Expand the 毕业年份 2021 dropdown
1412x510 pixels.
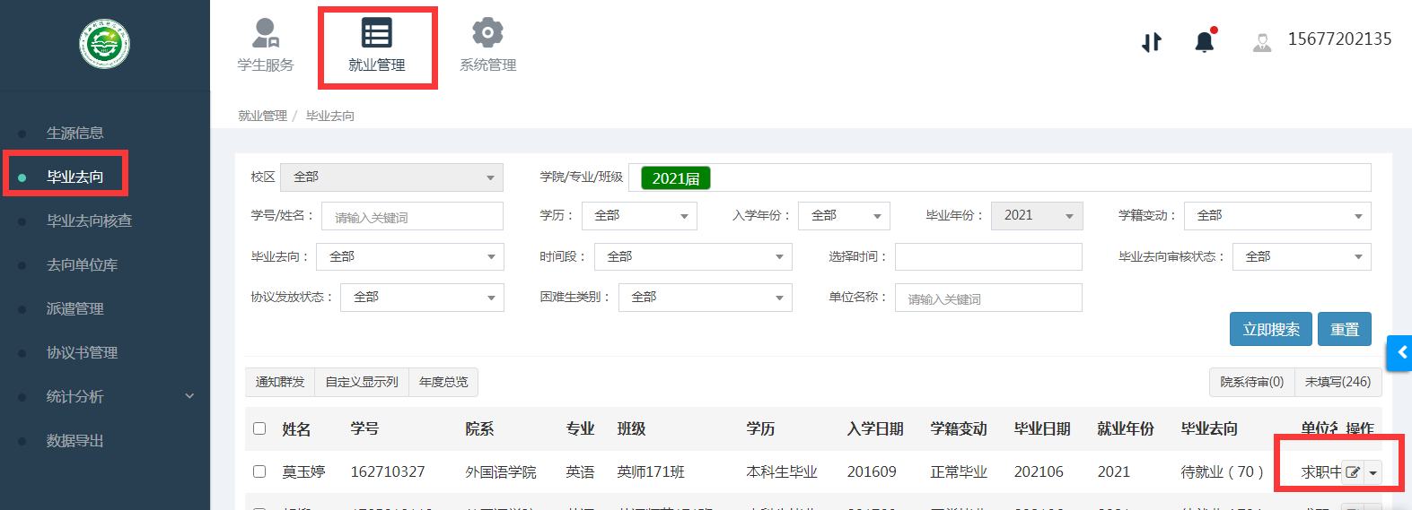pos(1037,216)
